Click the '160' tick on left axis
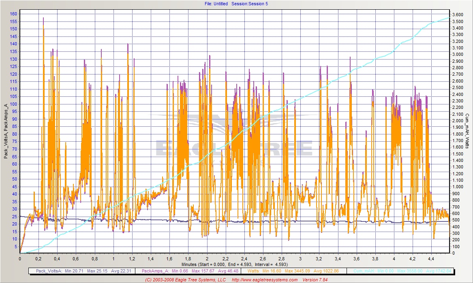 13,14
